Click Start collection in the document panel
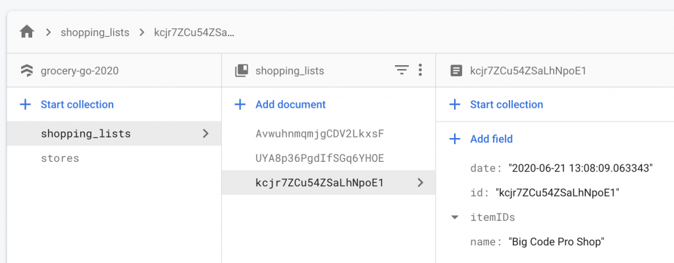674x263 pixels. click(x=506, y=105)
